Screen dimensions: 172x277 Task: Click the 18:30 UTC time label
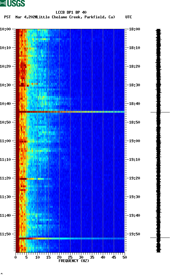134,85
